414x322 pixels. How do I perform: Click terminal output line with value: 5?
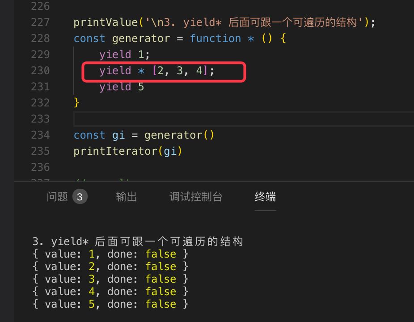(110, 304)
